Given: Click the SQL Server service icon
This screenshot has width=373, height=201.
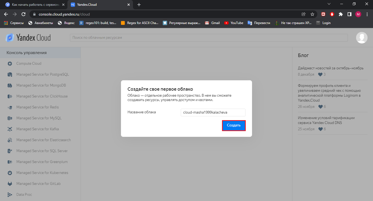Looking at the screenshot, I should pos(10,151).
